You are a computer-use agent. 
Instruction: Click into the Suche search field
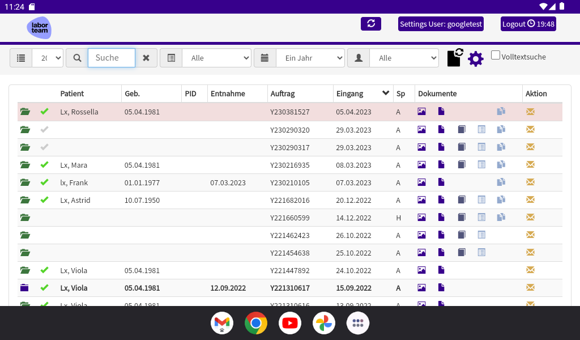click(x=112, y=58)
